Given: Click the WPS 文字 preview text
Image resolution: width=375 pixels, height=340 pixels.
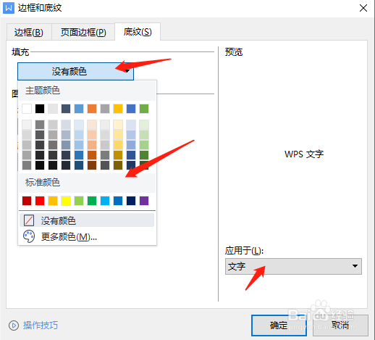Looking at the screenshot, I should click(x=304, y=154).
